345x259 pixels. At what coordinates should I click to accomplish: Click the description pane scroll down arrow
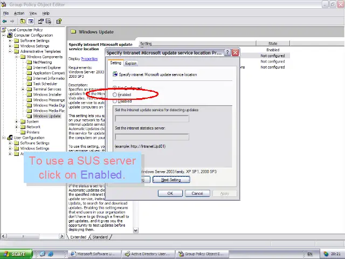[136, 230]
